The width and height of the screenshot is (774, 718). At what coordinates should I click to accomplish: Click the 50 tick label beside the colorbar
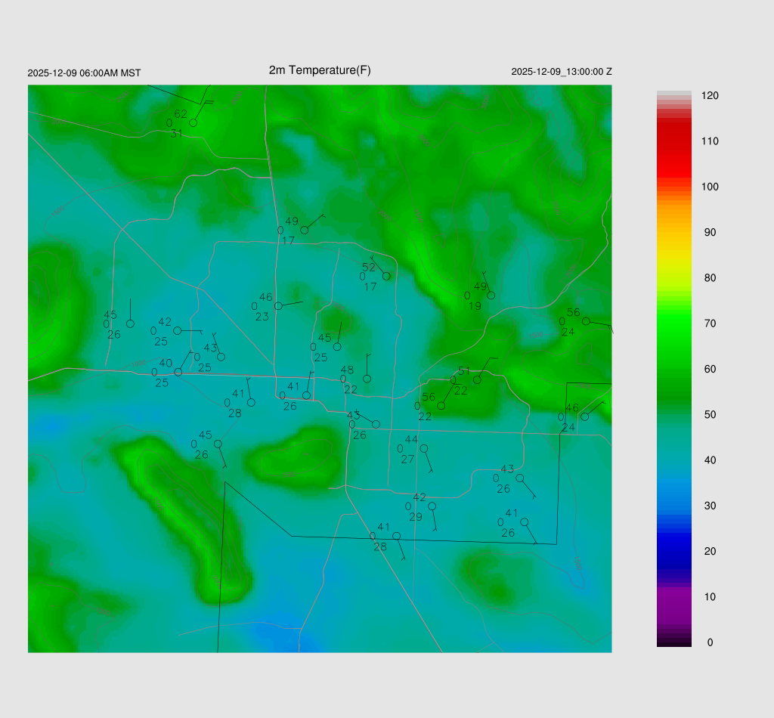click(710, 415)
